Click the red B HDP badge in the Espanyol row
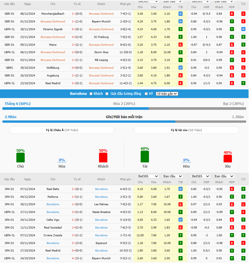 [232, 243]
